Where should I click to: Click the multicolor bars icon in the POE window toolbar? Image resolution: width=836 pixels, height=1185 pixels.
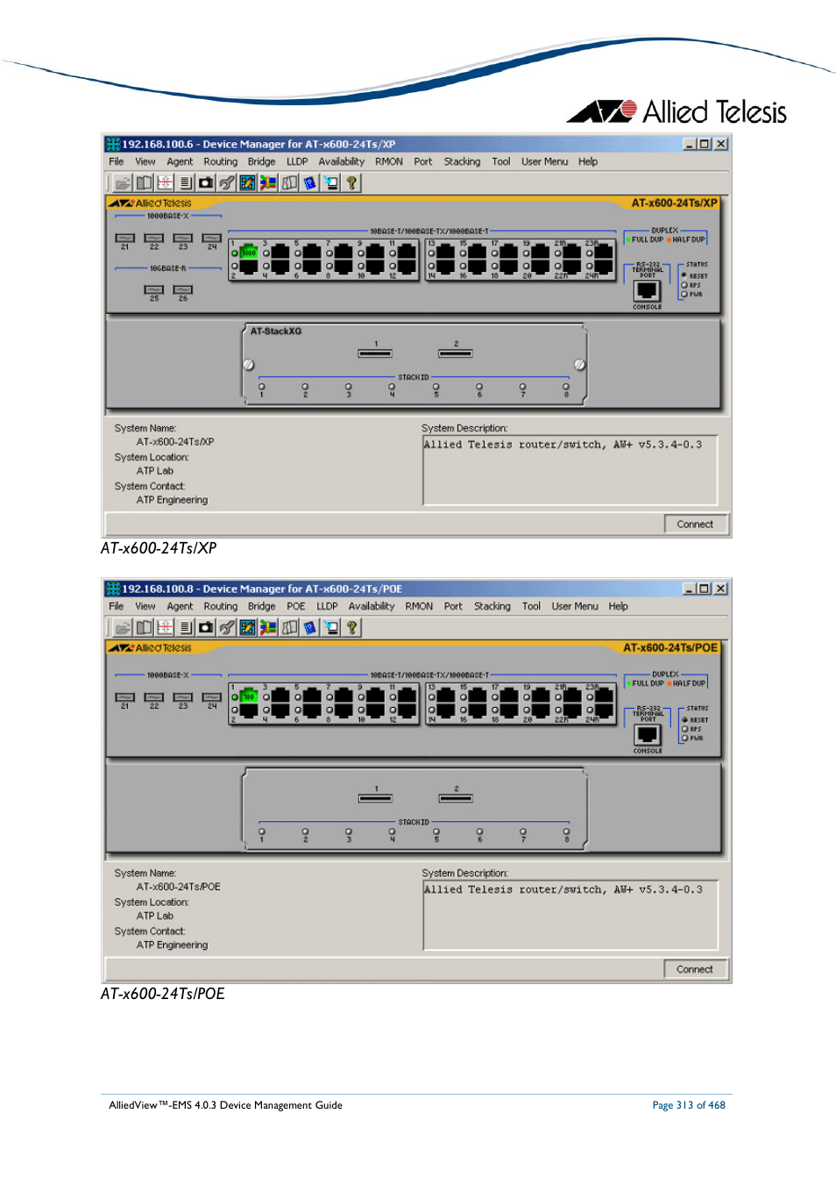[268, 627]
